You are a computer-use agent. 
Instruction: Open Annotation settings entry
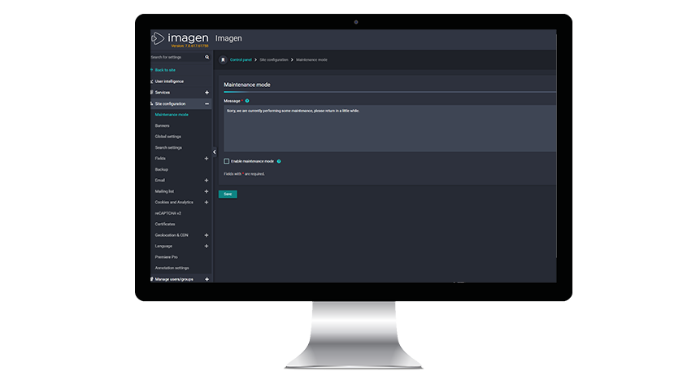(172, 268)
